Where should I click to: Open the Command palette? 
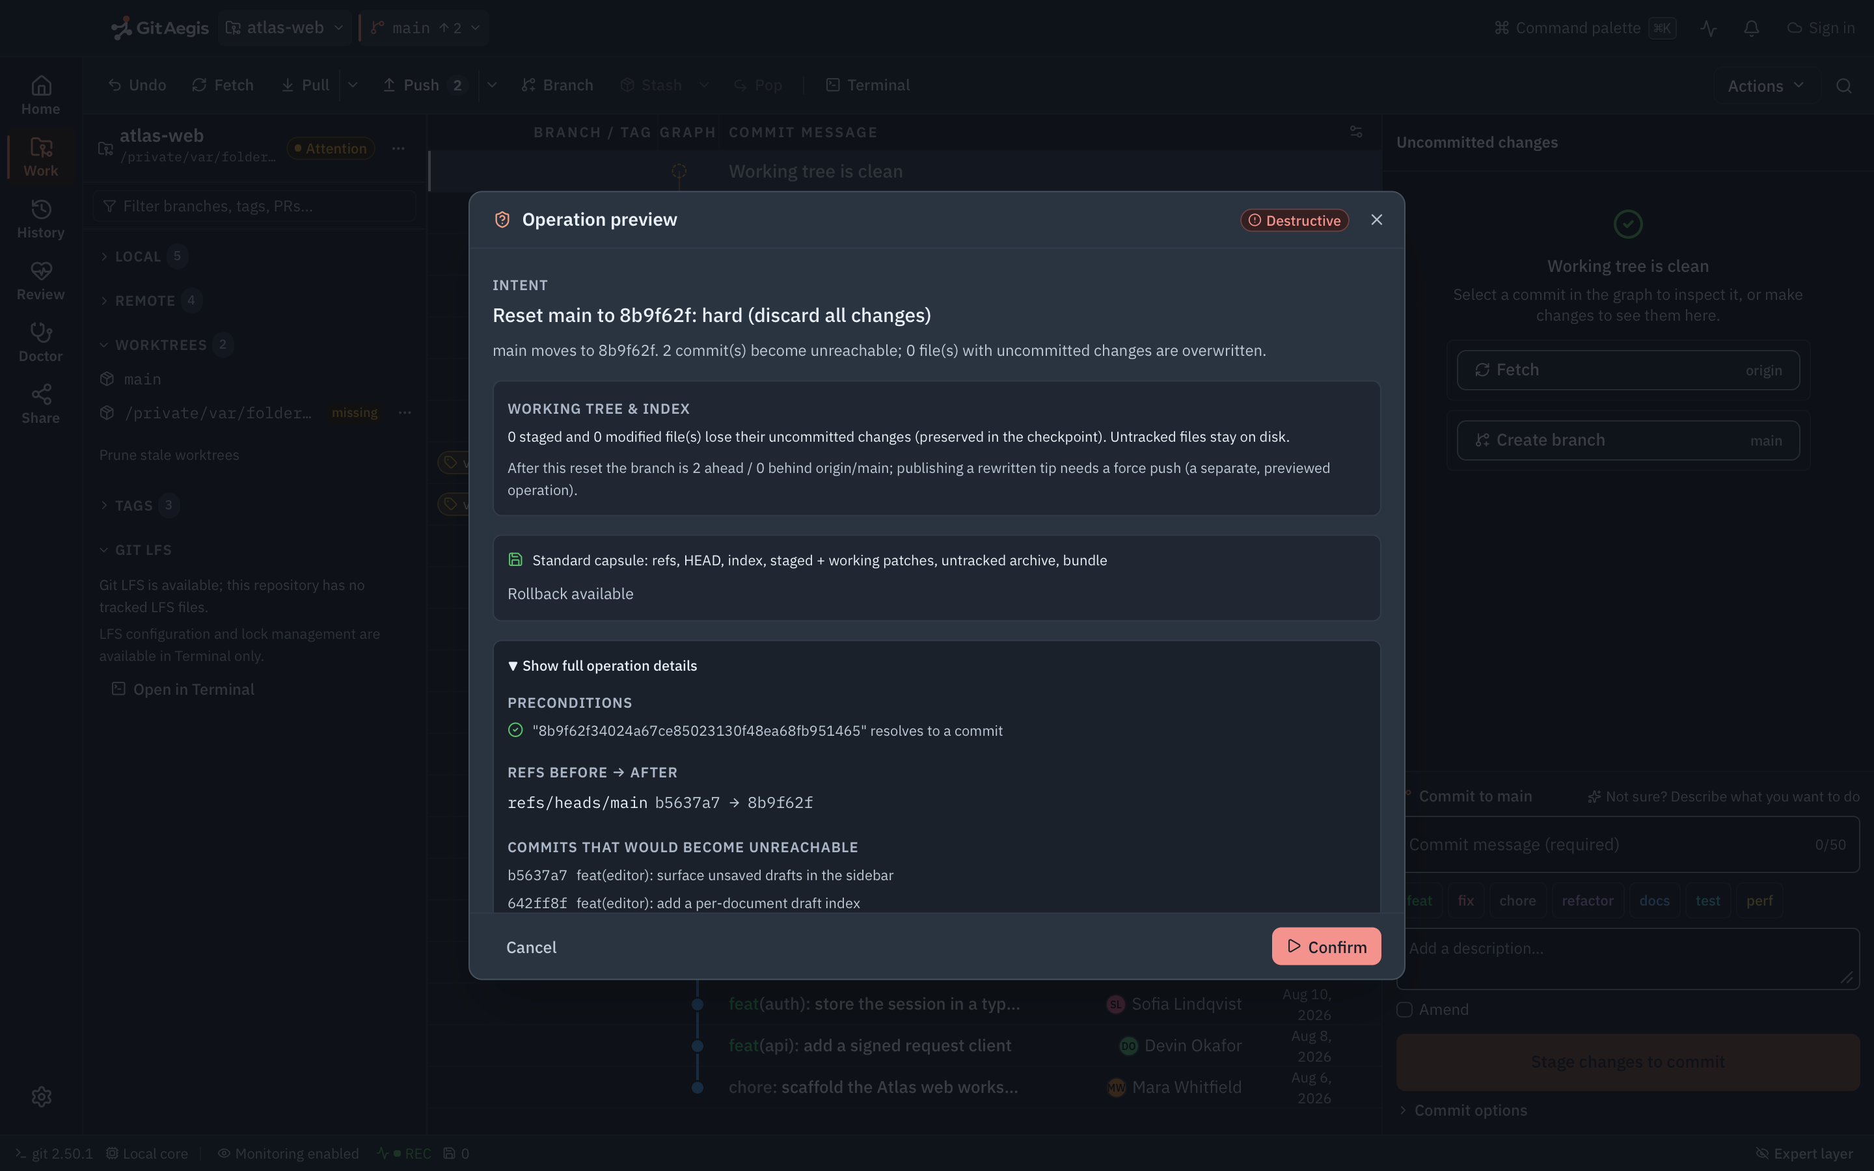click(x=1585, y=28)
